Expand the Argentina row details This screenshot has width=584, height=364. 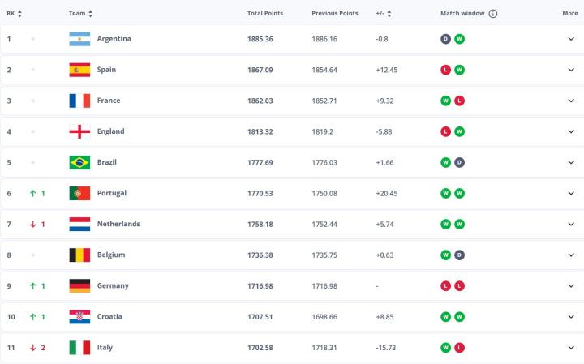click(570, 39)
